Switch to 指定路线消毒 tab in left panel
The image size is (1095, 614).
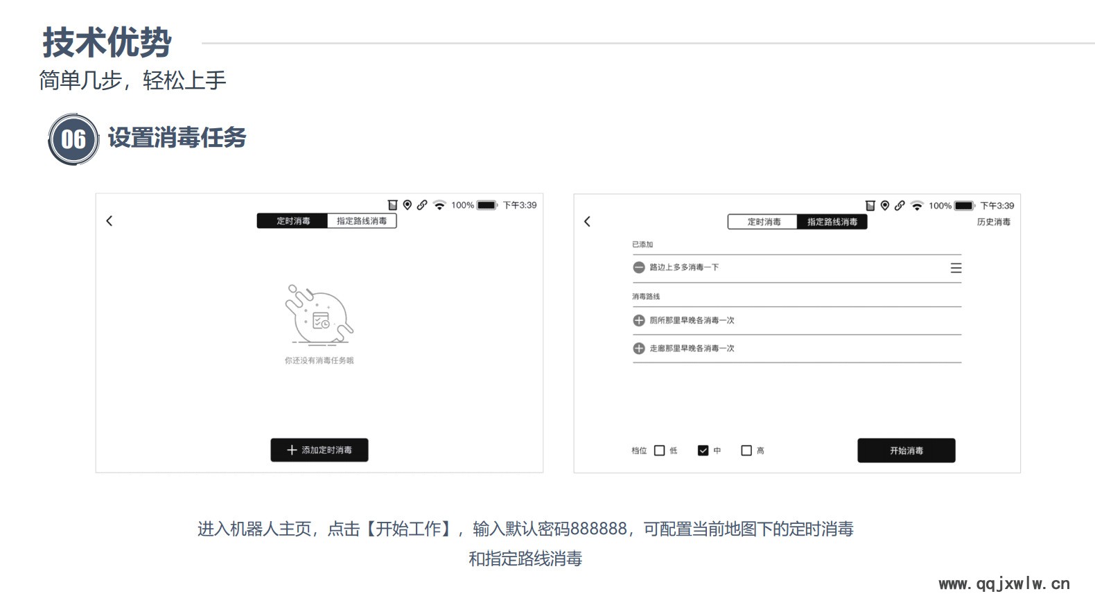362,221
